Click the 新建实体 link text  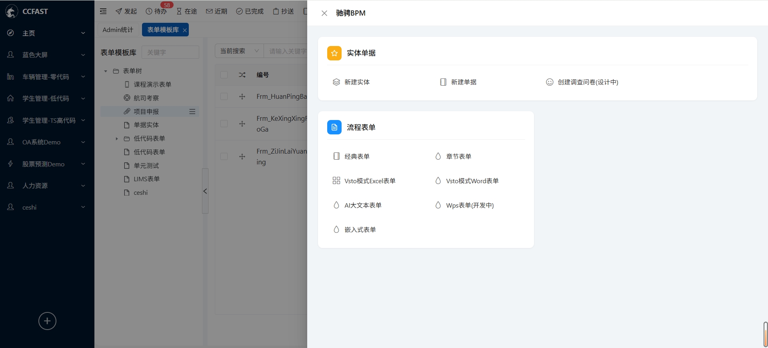click(357, 82)
